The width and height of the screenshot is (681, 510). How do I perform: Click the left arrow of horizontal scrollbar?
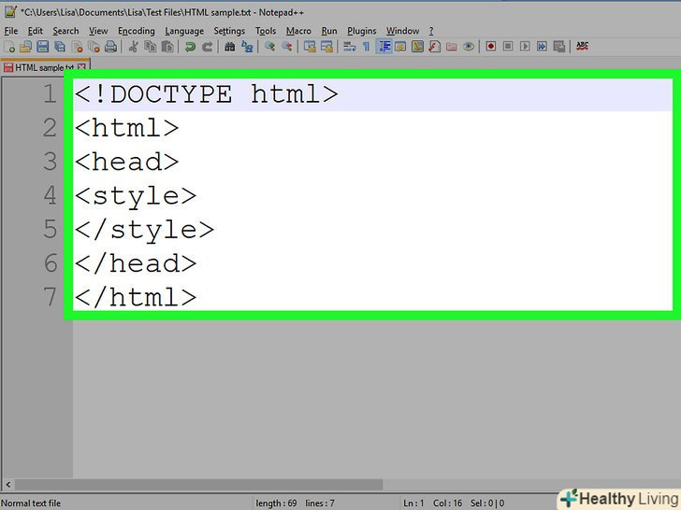coord(7,484)
